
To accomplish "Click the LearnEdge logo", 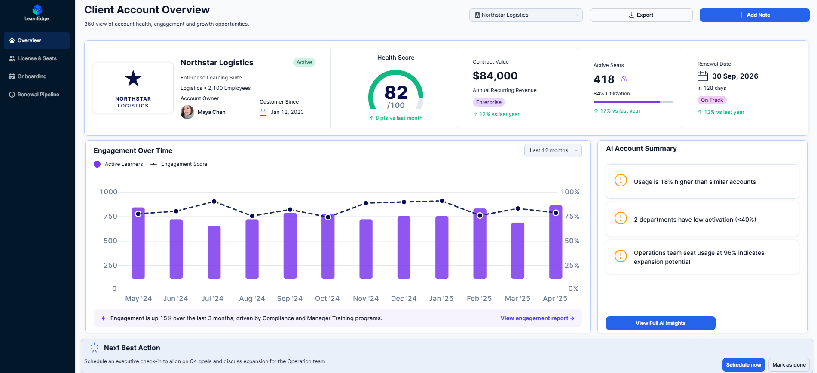I will pos(37,13).
